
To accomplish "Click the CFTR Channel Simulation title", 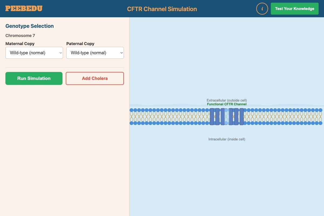I will pyautogui.click(x=162, y=9).
